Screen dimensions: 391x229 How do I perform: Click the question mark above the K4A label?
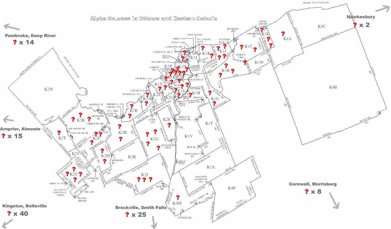click(283, 34)
